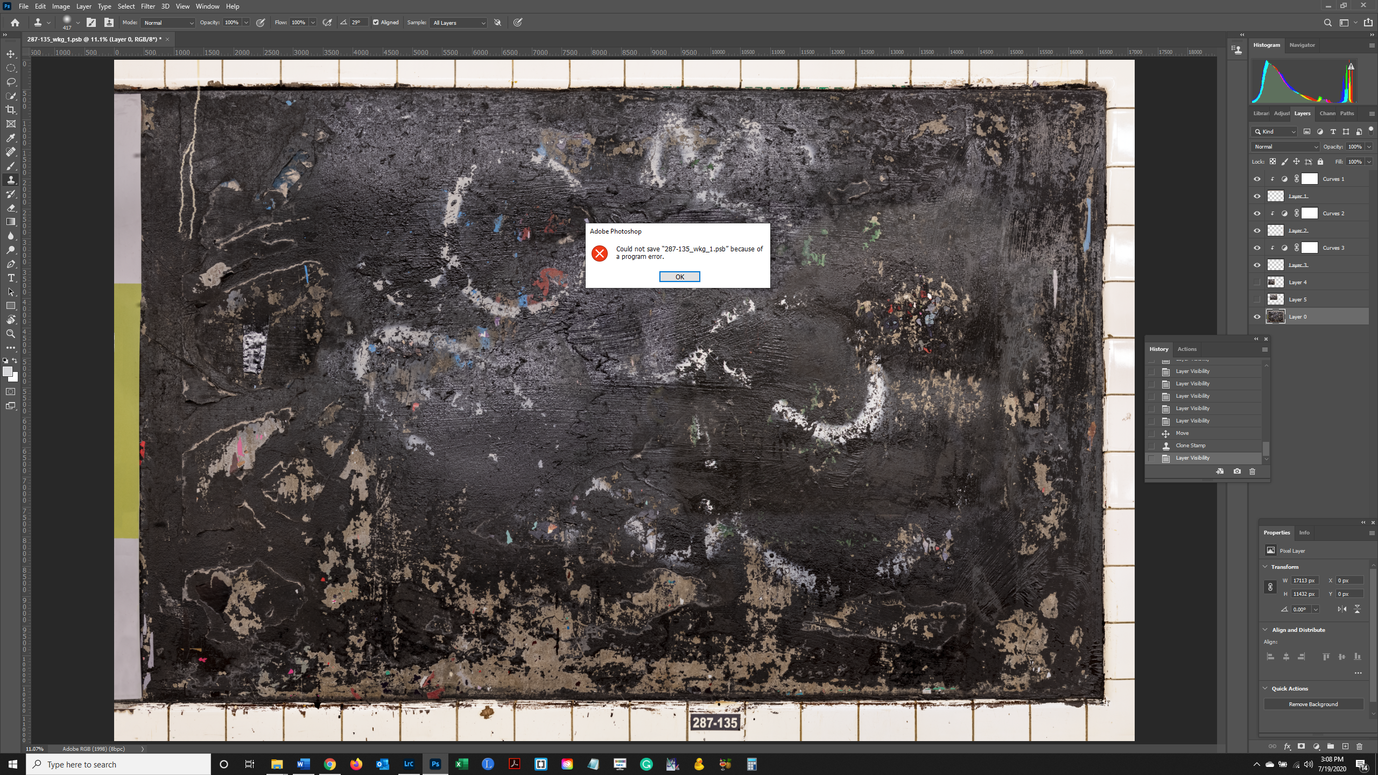The height and width of the screenshot is (775, 1378).
Task: Click the OK button in error dialog
Action: tap(679, 276)
